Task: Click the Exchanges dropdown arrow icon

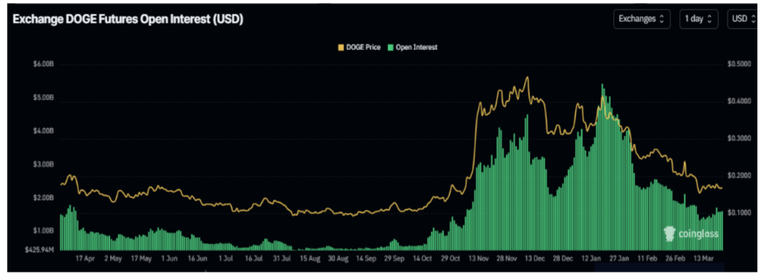Action: coord(661,19)
